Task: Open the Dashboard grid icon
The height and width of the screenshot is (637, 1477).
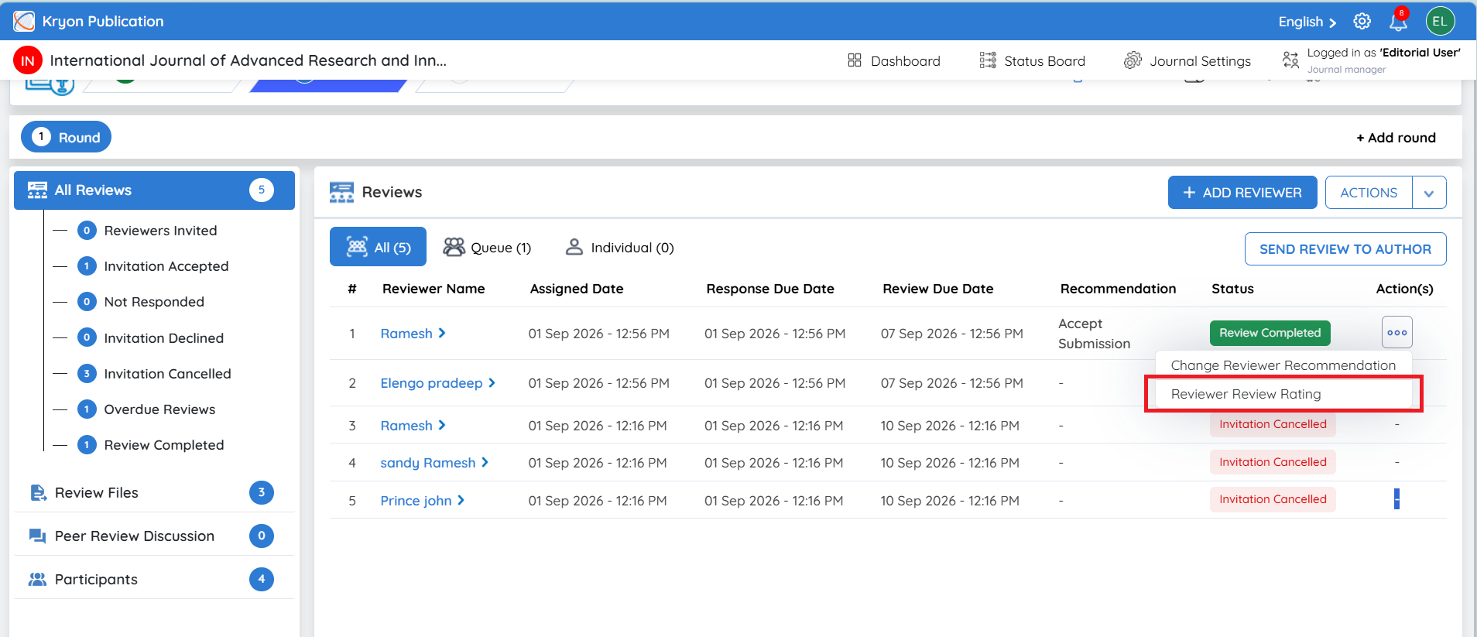Action: click(x=855, y=60)
